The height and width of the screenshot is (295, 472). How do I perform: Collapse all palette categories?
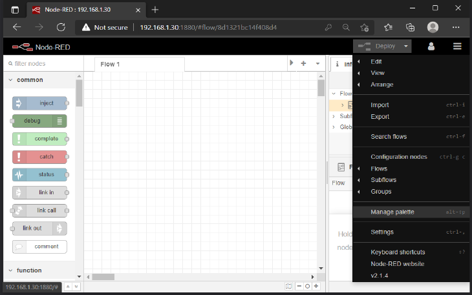[68, 287]
